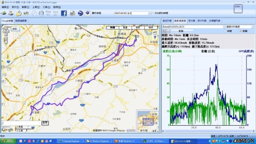Open the 說明(H) menu
256x144 pixels.
click(57, 7)
